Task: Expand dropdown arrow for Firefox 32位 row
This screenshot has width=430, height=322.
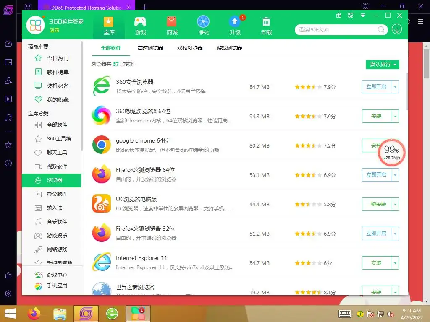Action: (x=395, y=233)
